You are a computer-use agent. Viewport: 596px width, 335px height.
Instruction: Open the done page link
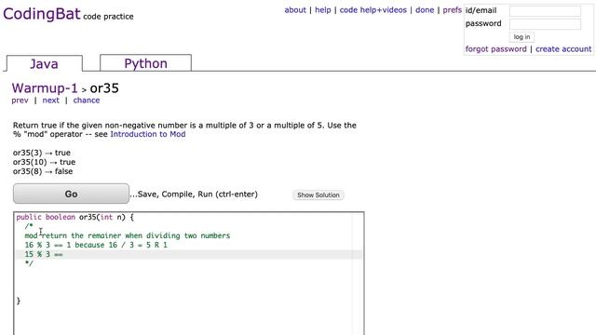tap(425, 10)
